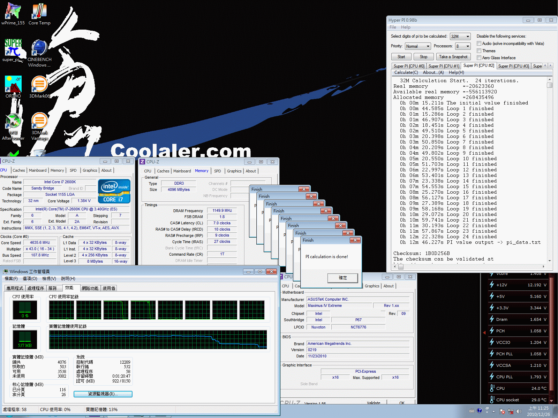The image size is (558, 418).
Task: Launch the Core Temp desktop icon
Action: point(39,14)
